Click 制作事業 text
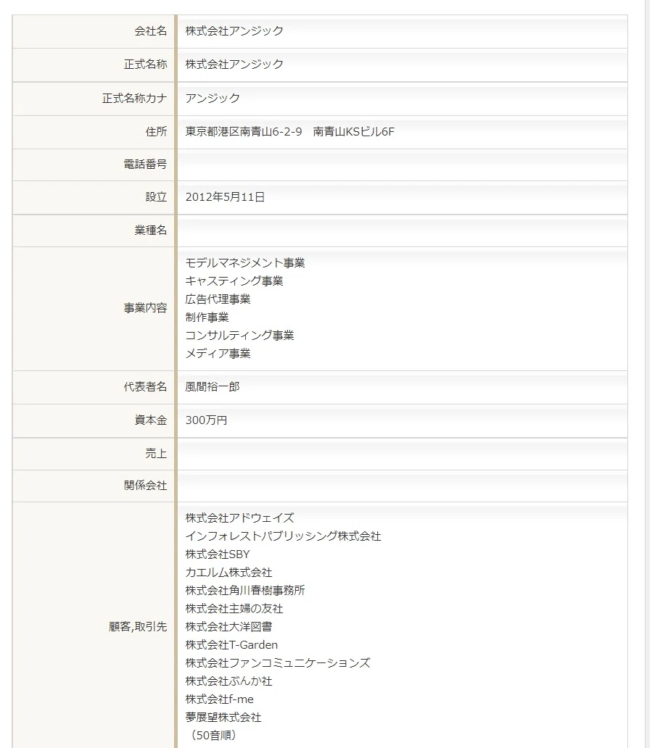Viewport: 660px width, 748px height. pos(207,317)
